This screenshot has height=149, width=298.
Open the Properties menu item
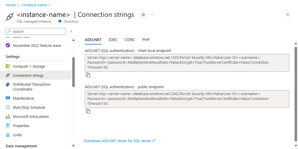tap(21, 126)
